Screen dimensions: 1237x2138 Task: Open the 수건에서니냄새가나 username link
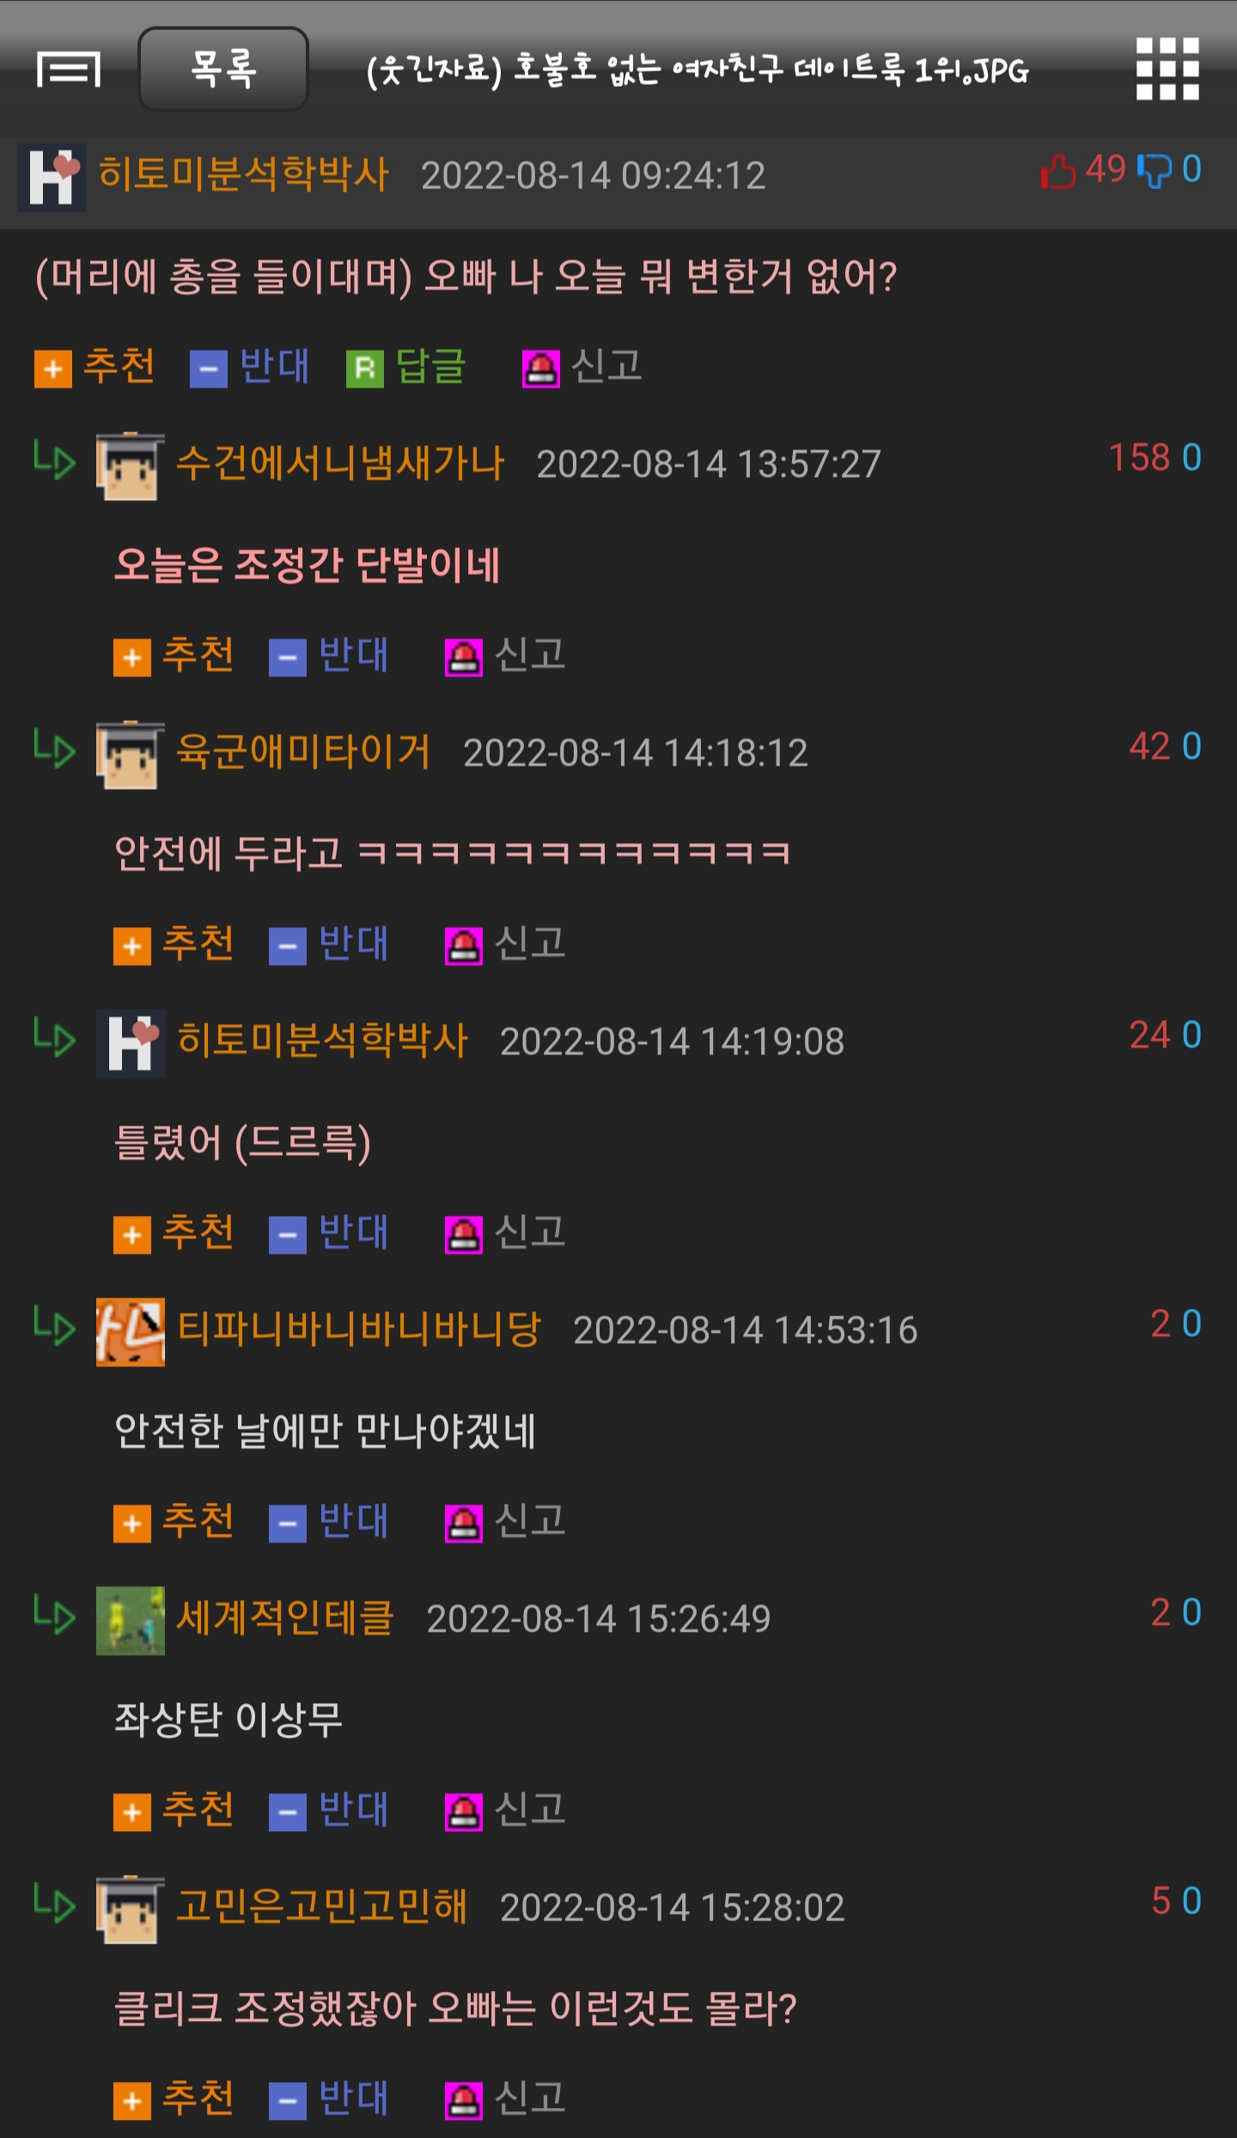[x=339, y=464]
